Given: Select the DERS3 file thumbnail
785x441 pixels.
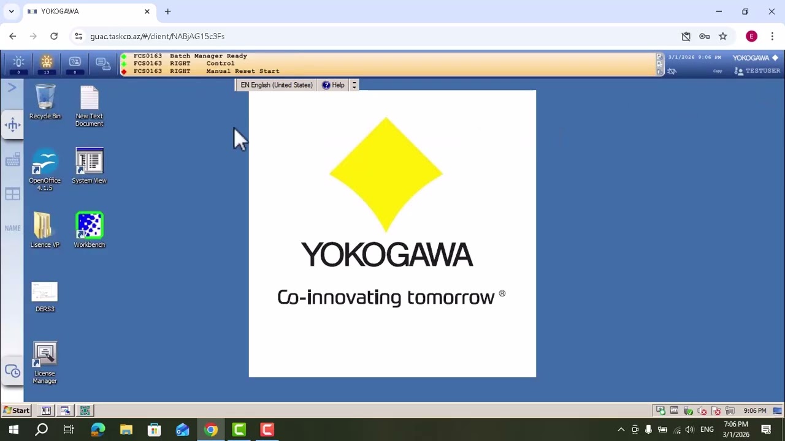Looking at the screenshot, I should tap(45, 297).
